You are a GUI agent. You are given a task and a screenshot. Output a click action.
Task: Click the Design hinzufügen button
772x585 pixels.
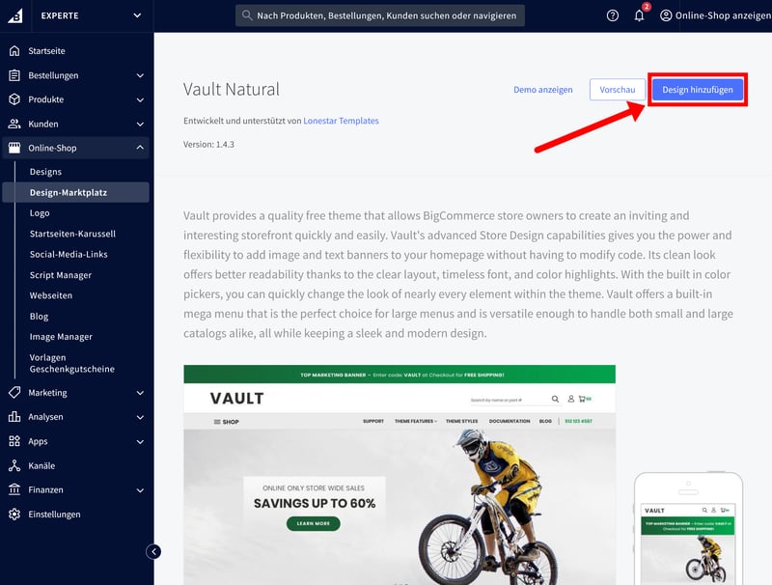[697, 90]
